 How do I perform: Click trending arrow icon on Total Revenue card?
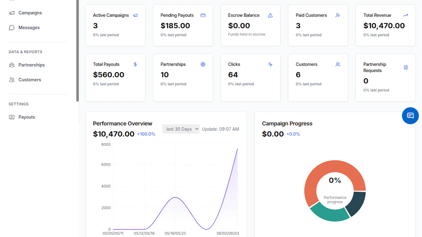(x=406, y=15)
